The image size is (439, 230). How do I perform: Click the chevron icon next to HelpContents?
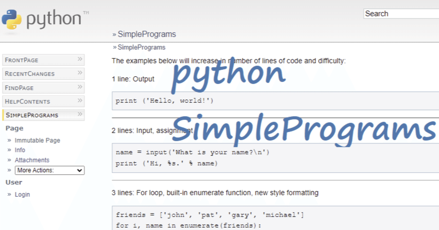pos(80,101)
